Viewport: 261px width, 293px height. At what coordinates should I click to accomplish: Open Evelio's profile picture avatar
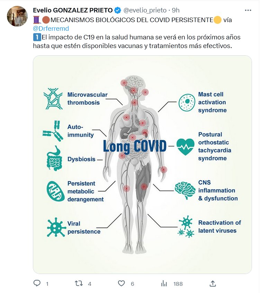17,17
